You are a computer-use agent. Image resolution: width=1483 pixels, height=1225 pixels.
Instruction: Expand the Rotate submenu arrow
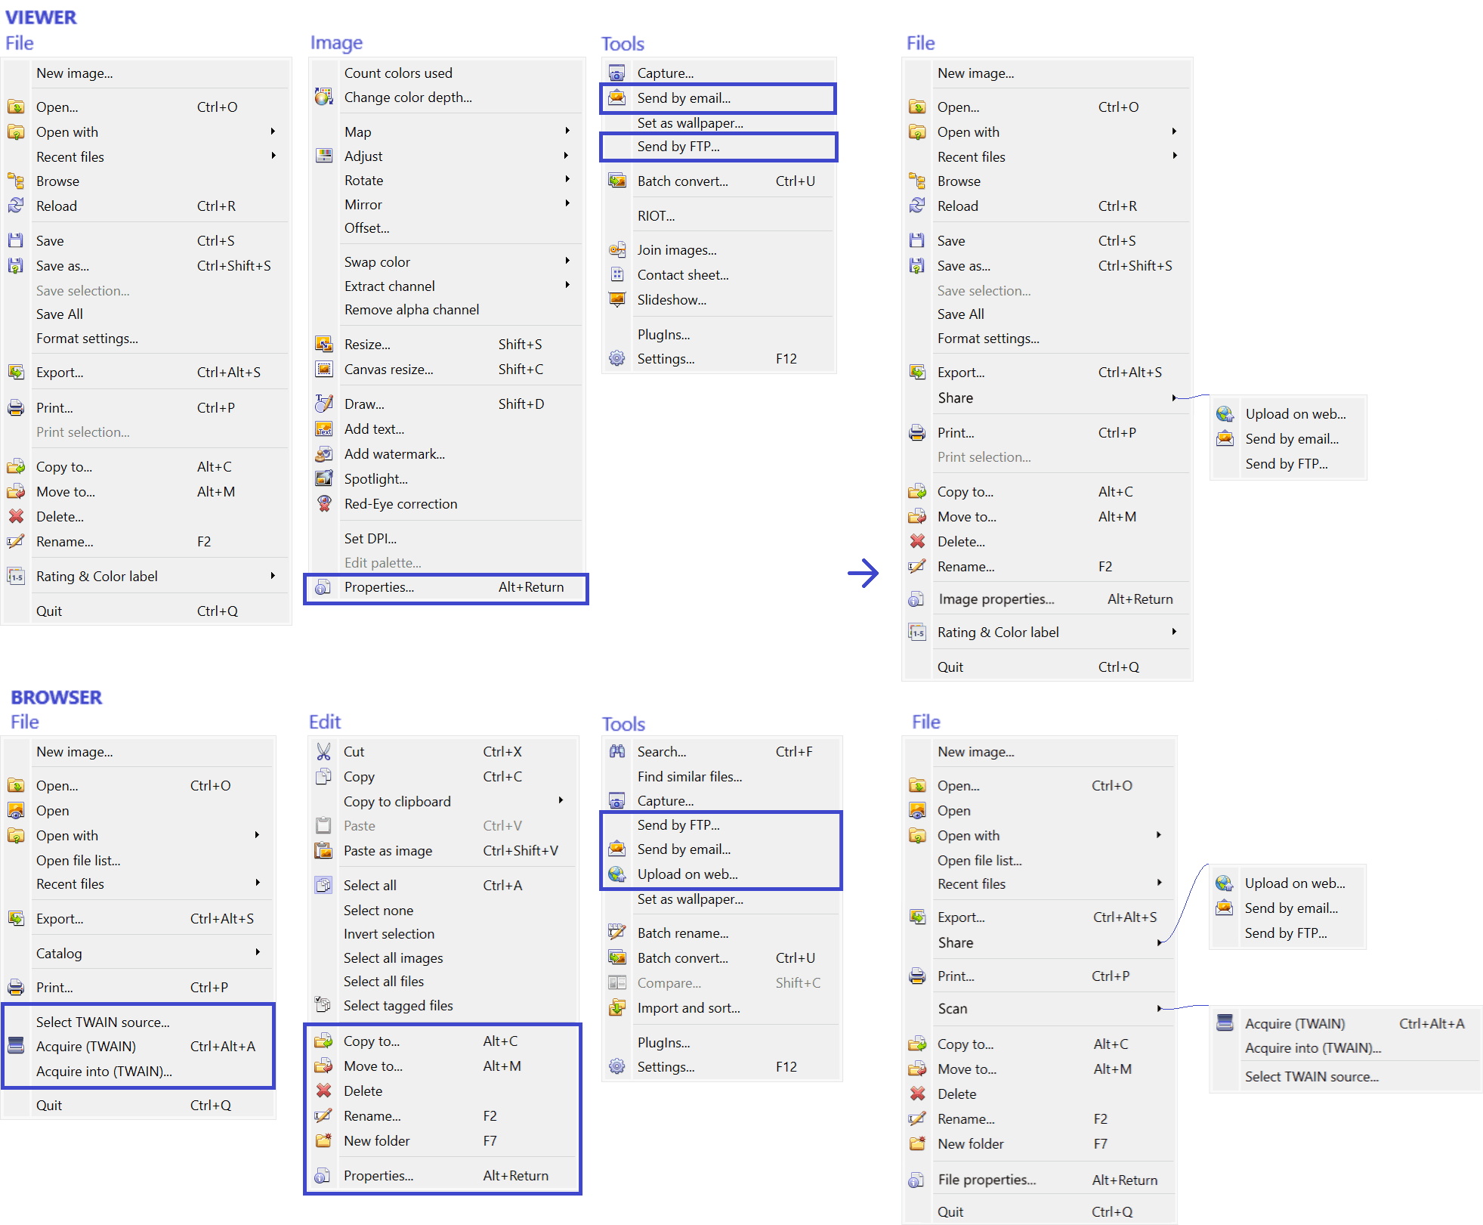567,180
